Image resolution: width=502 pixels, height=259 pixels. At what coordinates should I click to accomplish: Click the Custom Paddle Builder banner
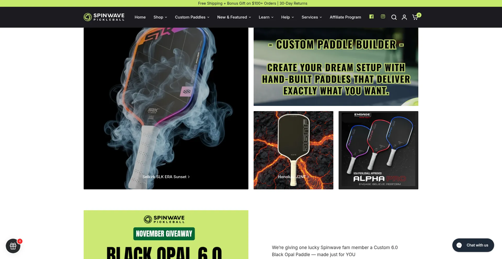[x=336, y=67]
